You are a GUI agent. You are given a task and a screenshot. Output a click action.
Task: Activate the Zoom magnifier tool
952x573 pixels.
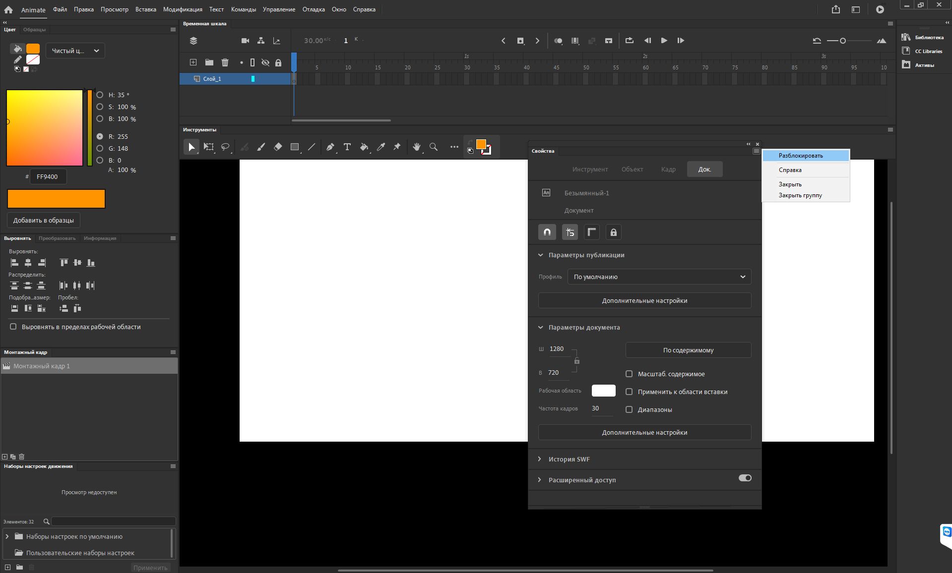tap(434, 147)
